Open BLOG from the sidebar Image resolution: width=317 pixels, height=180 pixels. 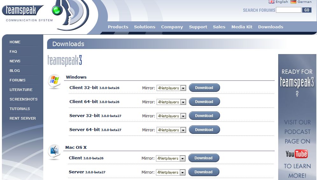(x=15, y=71)
